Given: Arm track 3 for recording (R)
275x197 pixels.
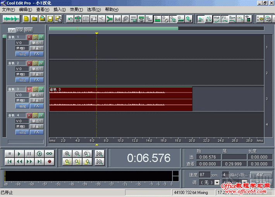Looking at the screenshot, I should tap(29, 89).
